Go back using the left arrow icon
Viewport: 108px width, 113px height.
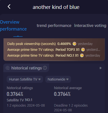(x=9, y=7)
